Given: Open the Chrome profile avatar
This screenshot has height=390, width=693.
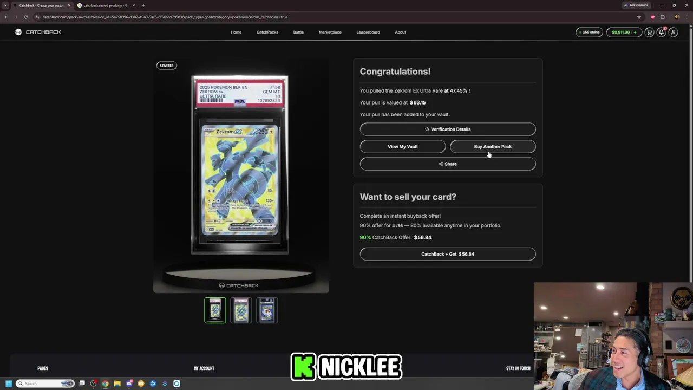Looking at the screenshot, I should click(677, 17).
